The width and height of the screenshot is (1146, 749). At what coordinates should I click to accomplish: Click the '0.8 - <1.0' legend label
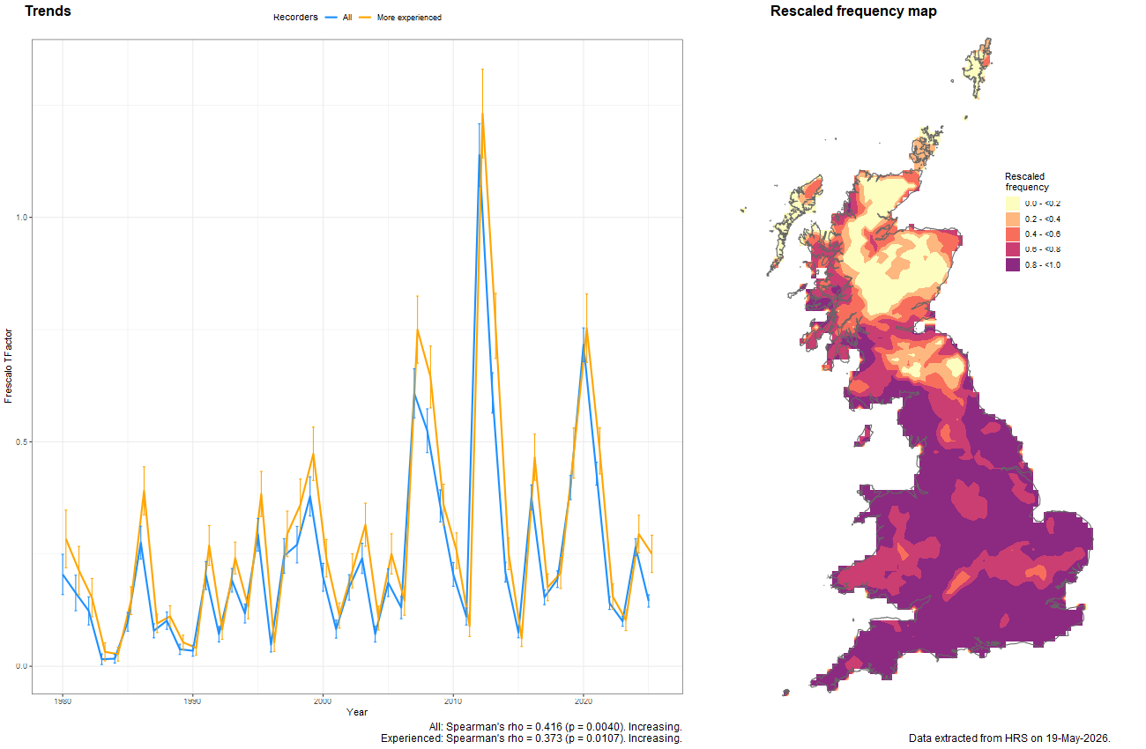click(1042, 265)
